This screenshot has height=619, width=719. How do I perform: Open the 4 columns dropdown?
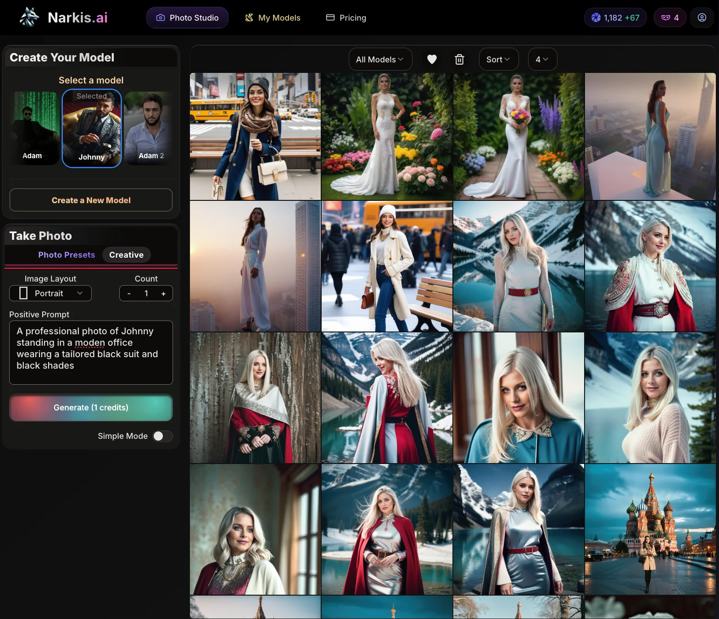click(x=542, y=60)
